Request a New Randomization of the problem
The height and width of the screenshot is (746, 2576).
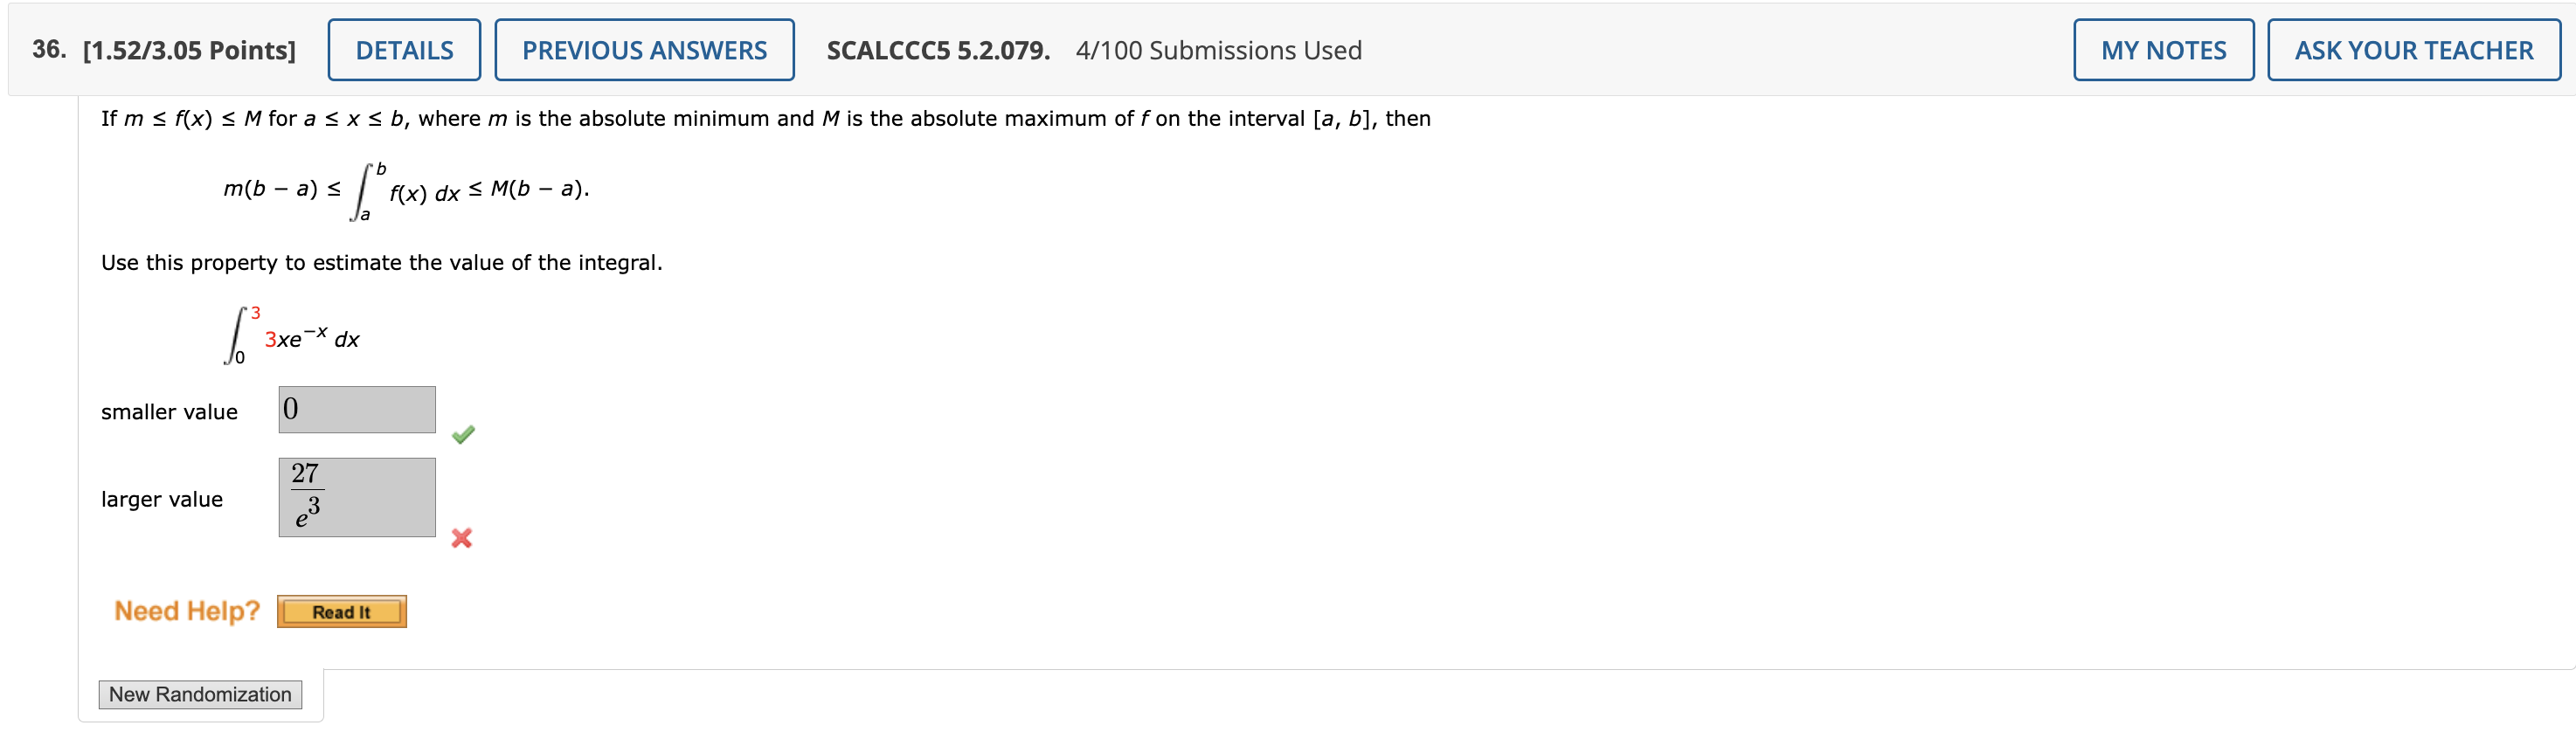200,694
